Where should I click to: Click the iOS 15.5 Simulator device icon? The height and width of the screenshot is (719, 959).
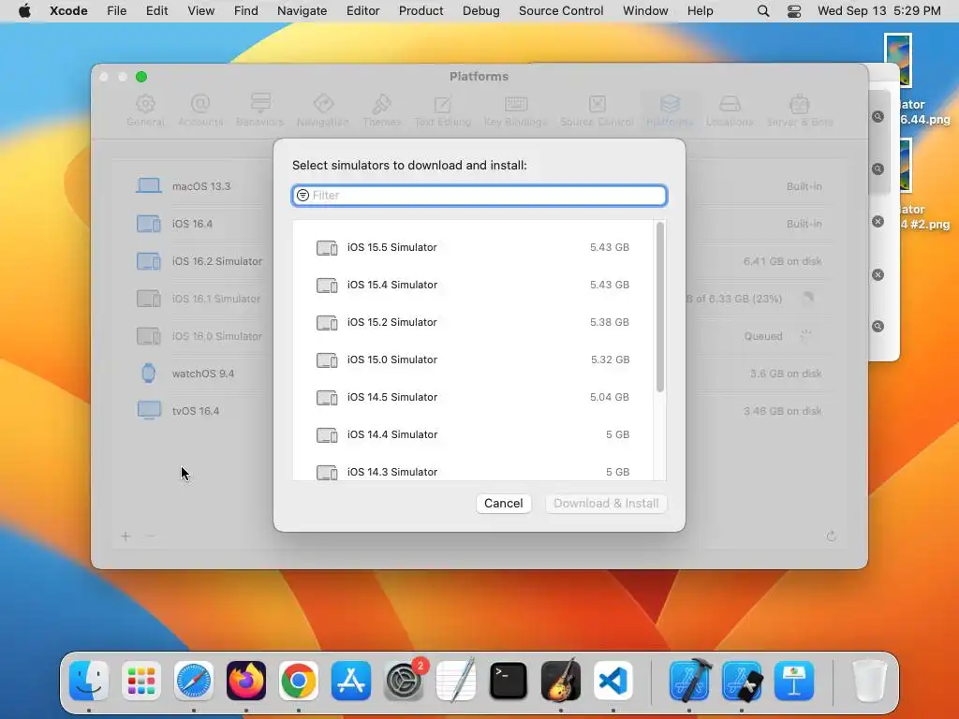tap(327, 247)
